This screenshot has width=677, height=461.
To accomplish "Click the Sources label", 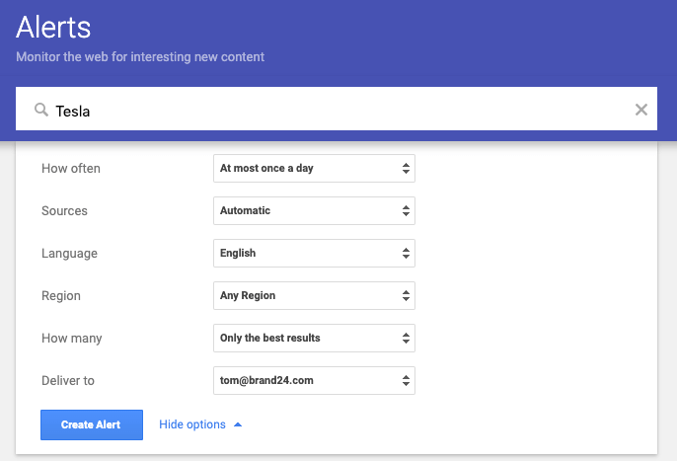I will [64, 211].
